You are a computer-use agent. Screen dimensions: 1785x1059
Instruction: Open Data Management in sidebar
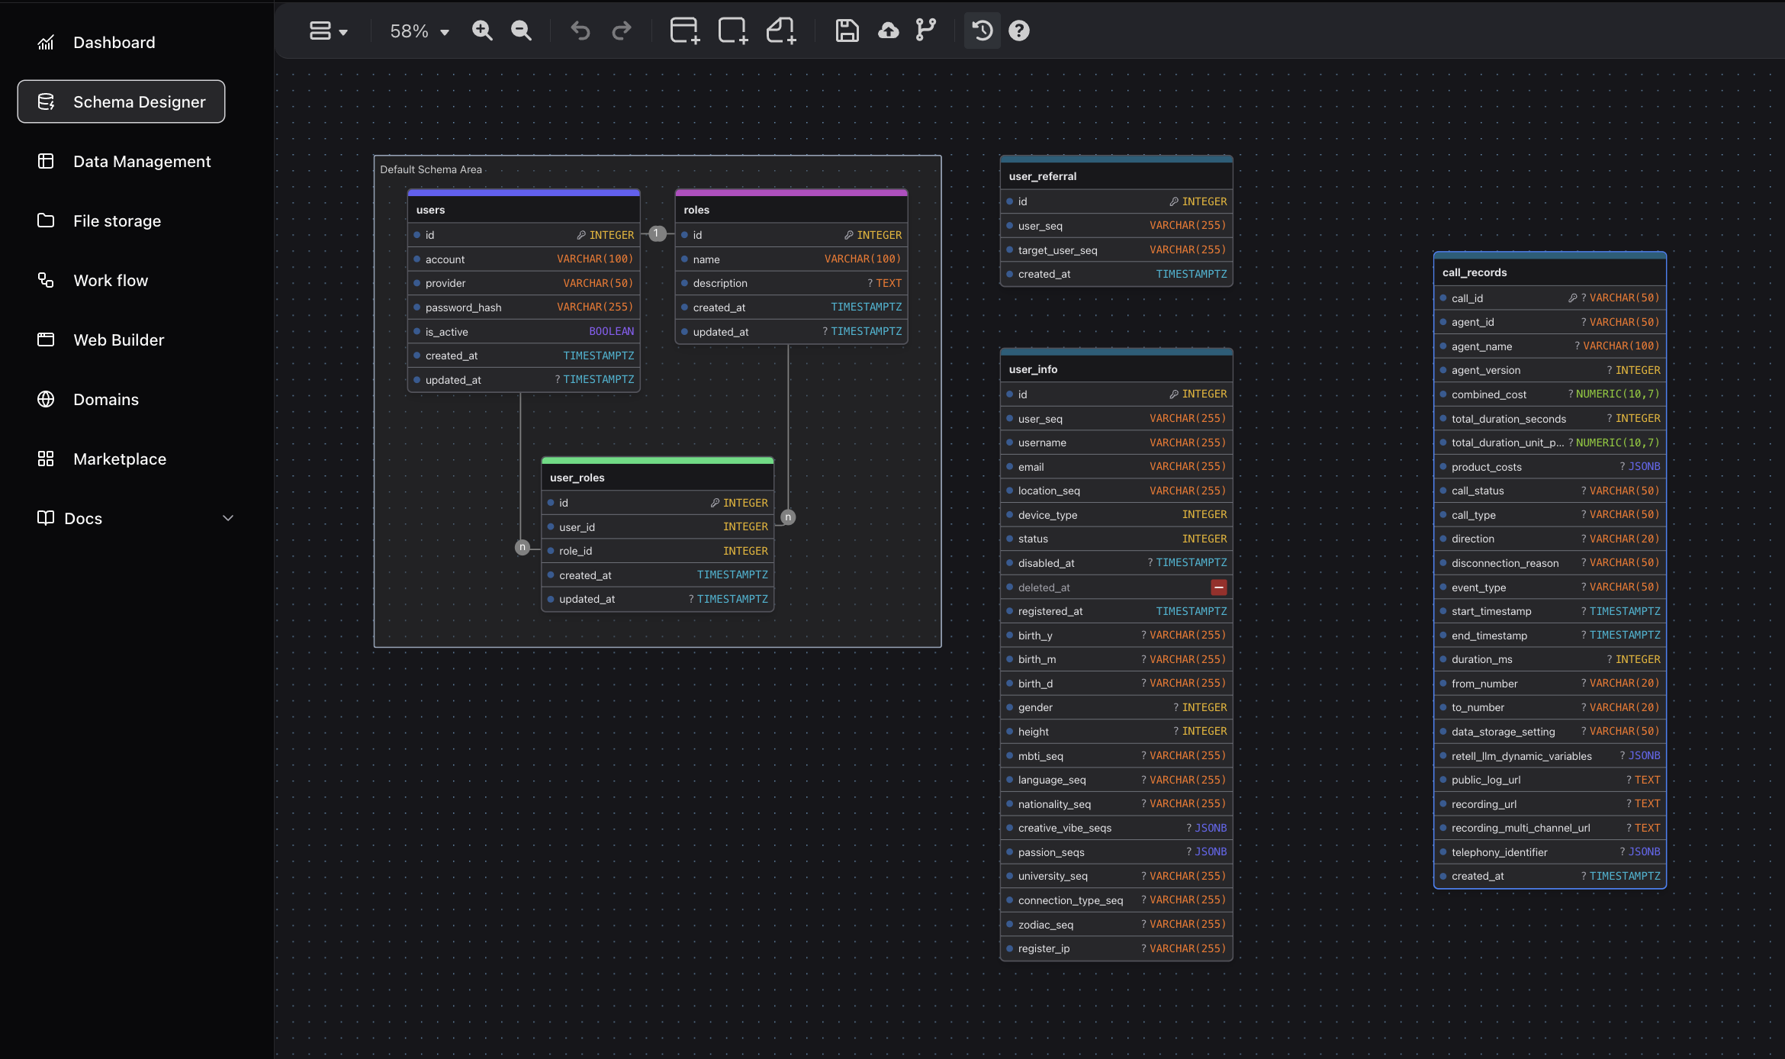pyautogui.click(x=142, y=161)
